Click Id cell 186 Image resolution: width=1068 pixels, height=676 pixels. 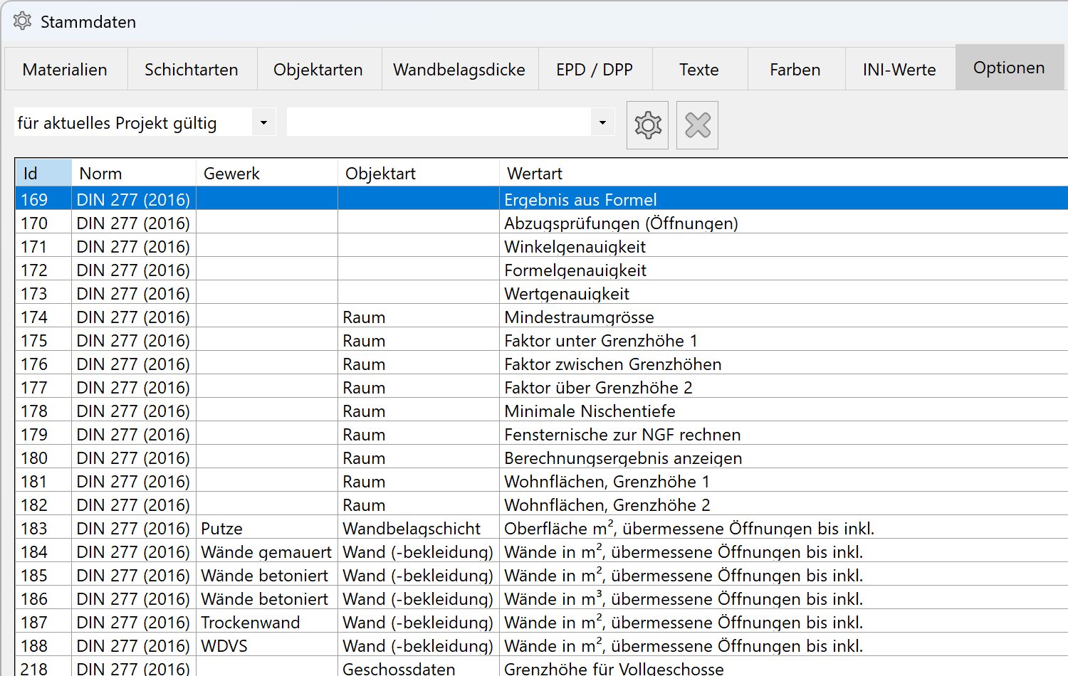point(43,598)
